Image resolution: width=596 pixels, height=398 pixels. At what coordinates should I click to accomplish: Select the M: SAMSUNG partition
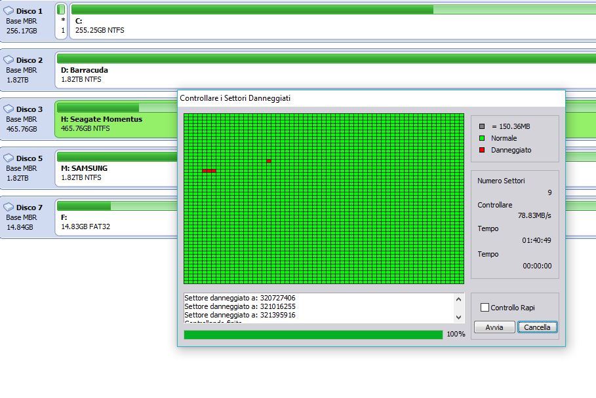116,168
